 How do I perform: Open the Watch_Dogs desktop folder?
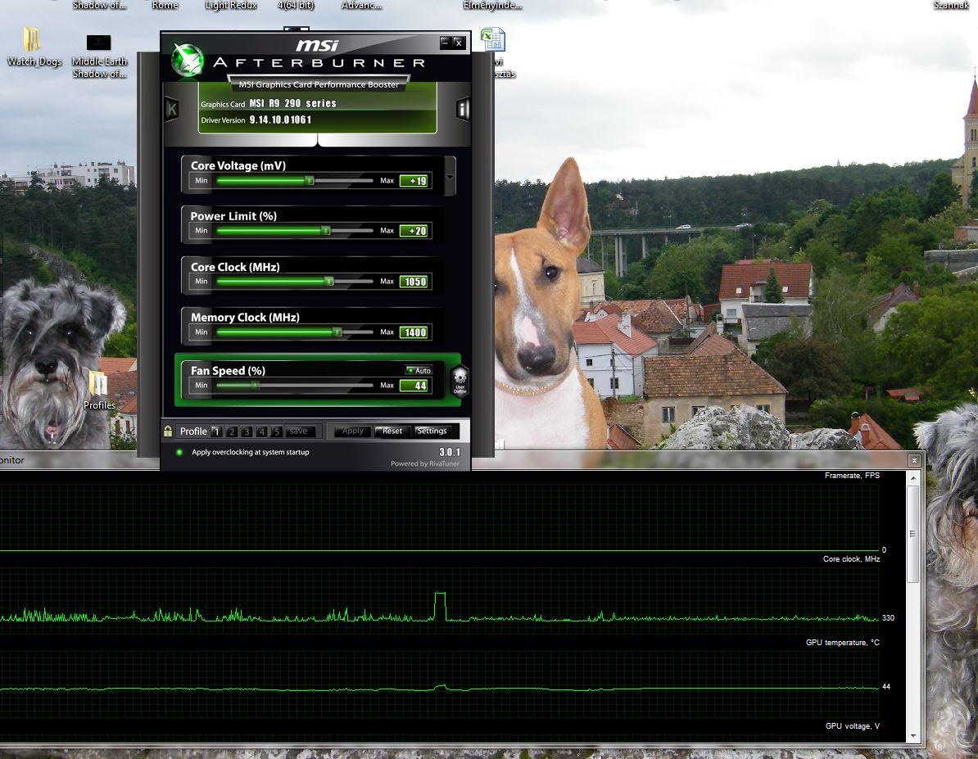34,47
